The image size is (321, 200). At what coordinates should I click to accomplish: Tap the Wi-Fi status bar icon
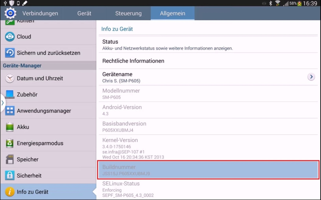click(x=278, y=3)
